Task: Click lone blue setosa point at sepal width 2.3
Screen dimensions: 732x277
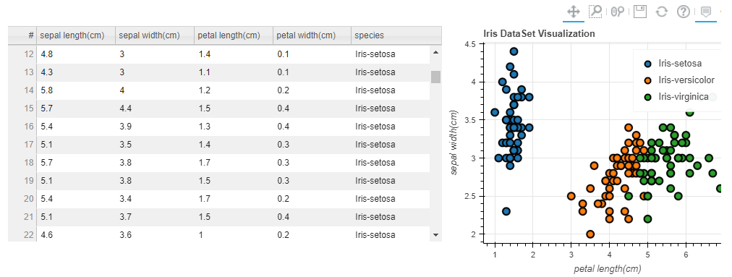Action: (506, 211)
